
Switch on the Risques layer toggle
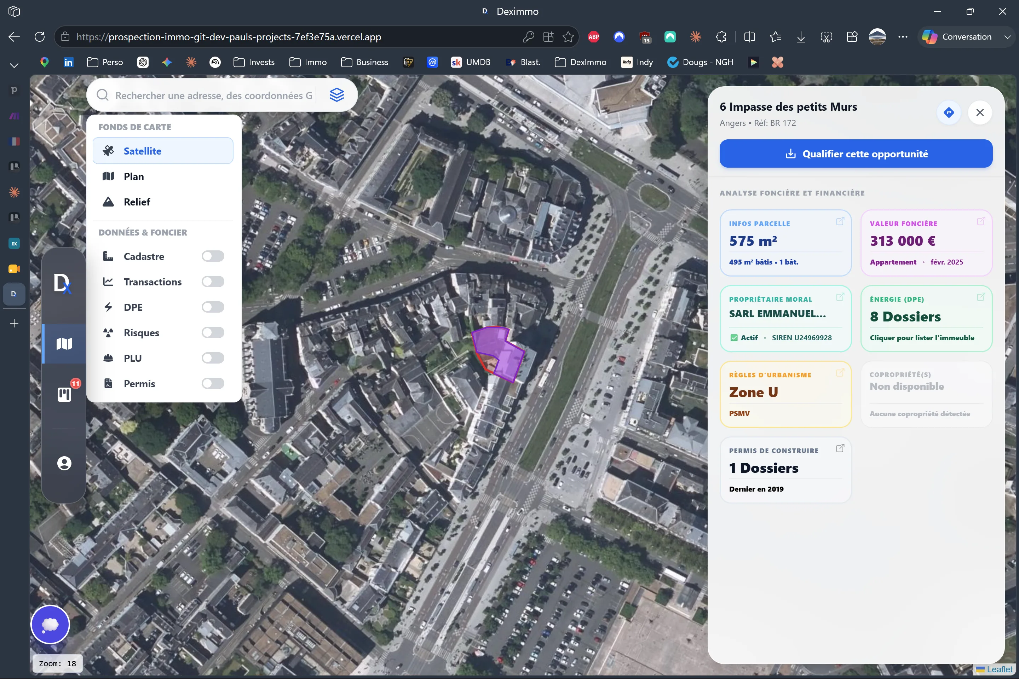tap(213, 332)
